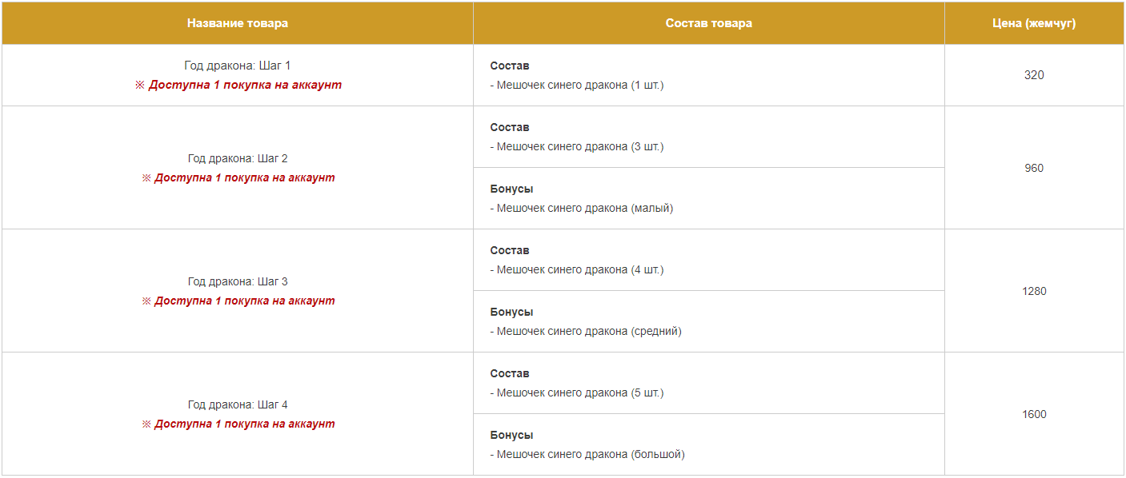Click the price cell showing 1600

pyautogui.click(x=1034, y=414)
